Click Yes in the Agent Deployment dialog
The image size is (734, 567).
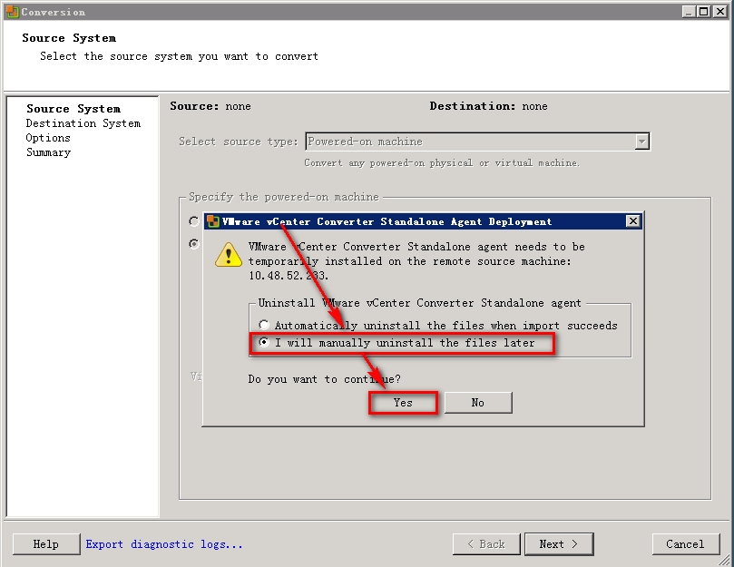403,403
